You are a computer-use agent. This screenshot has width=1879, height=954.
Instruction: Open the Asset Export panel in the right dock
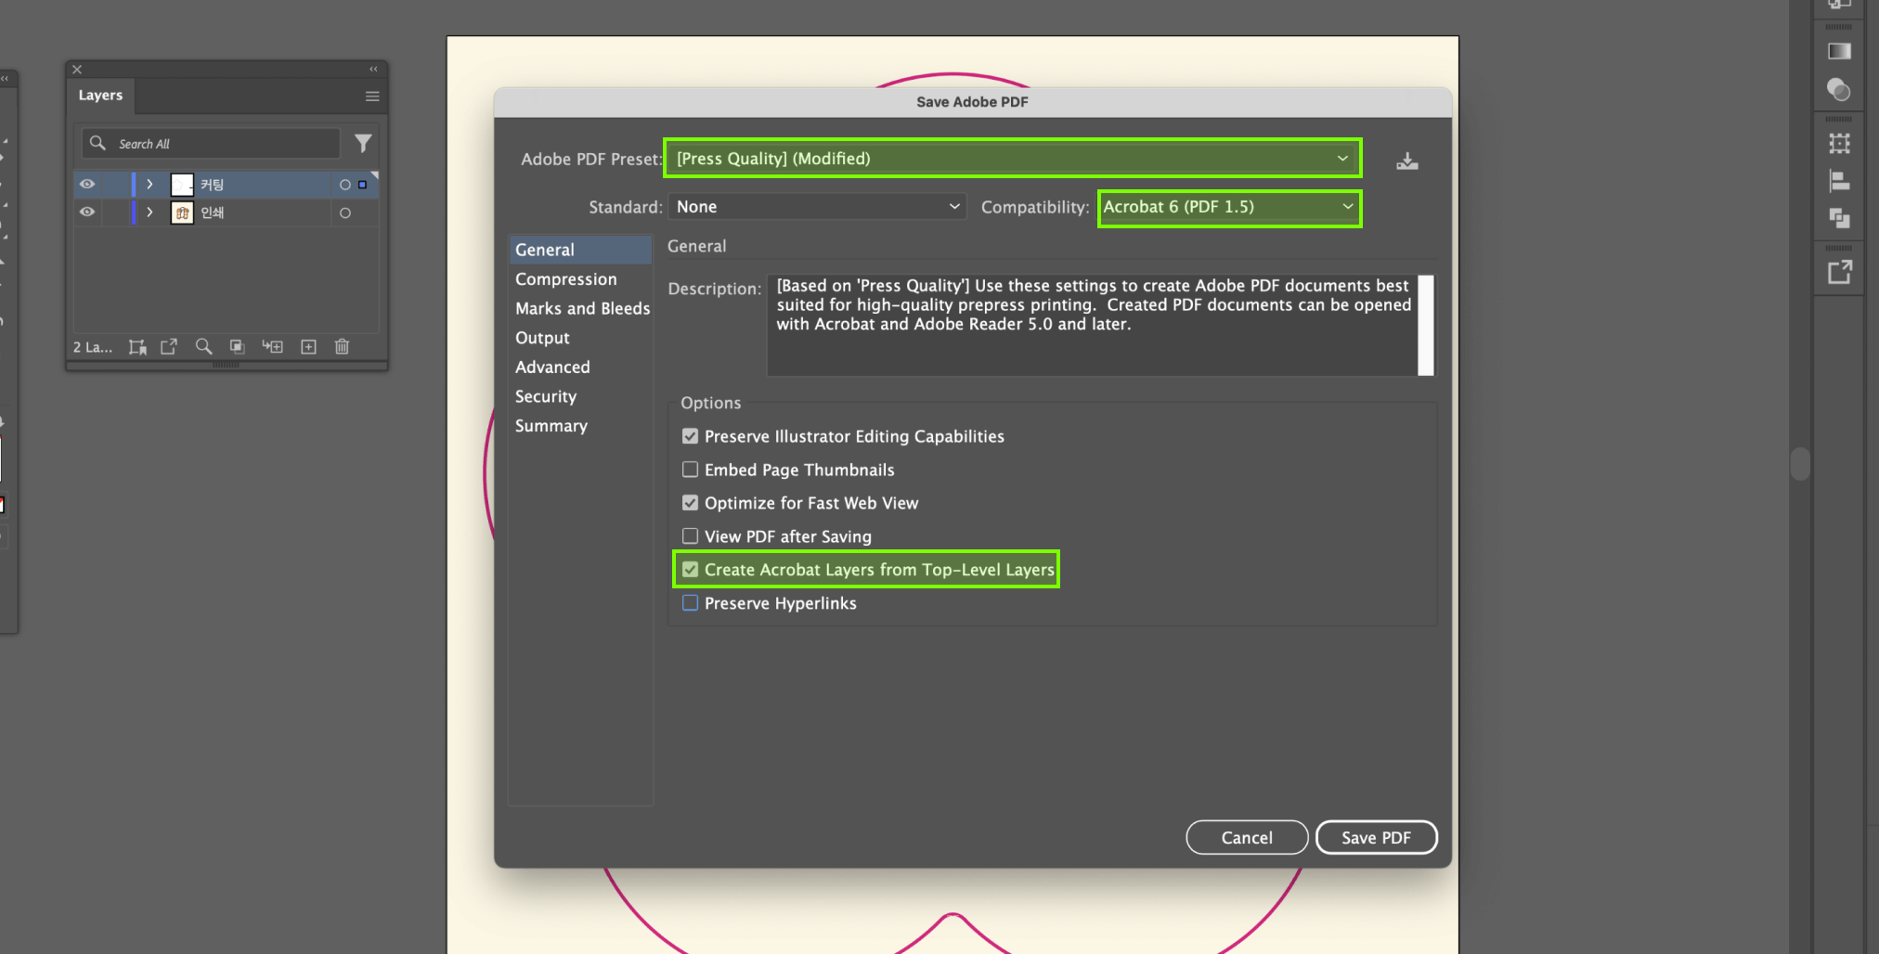pyautogui.click(x=1839, y=272)
